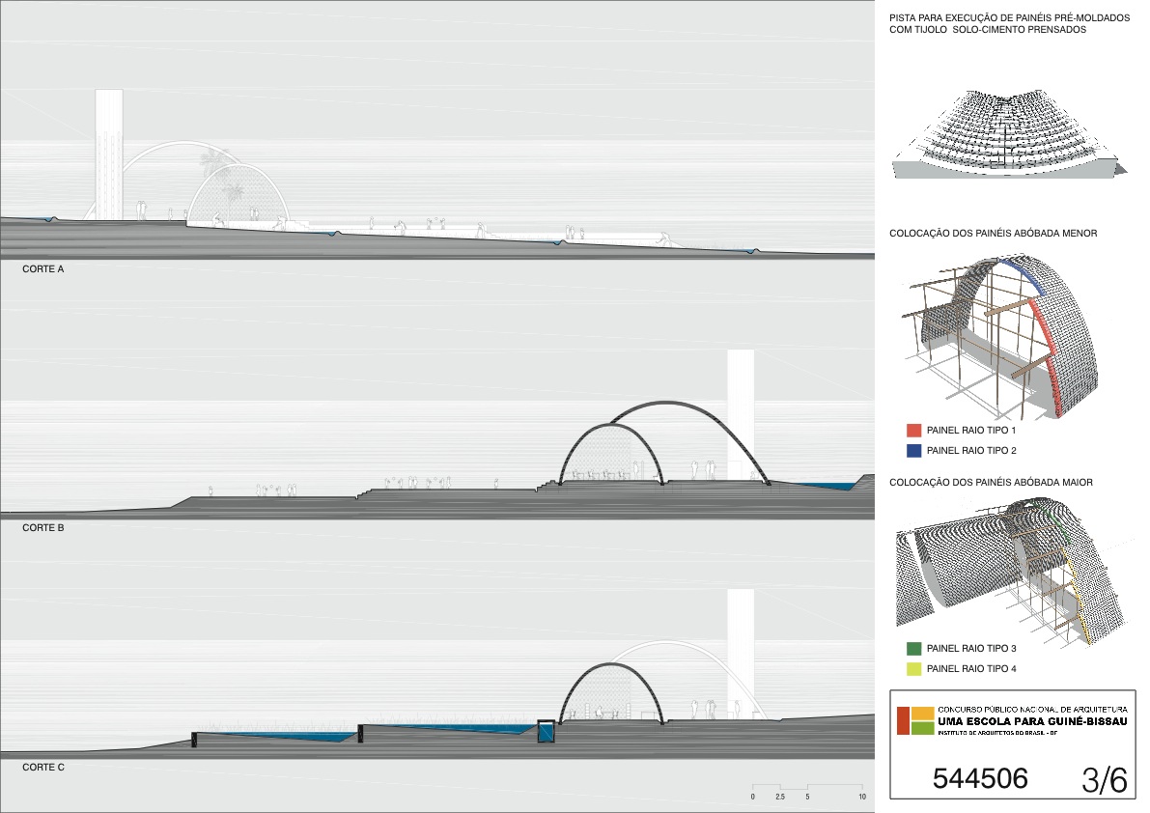Click the red Painel Raio Tipo 1 swatch
The height and width of the screenshot is (813, 1150).
click(x=914, y=431)
